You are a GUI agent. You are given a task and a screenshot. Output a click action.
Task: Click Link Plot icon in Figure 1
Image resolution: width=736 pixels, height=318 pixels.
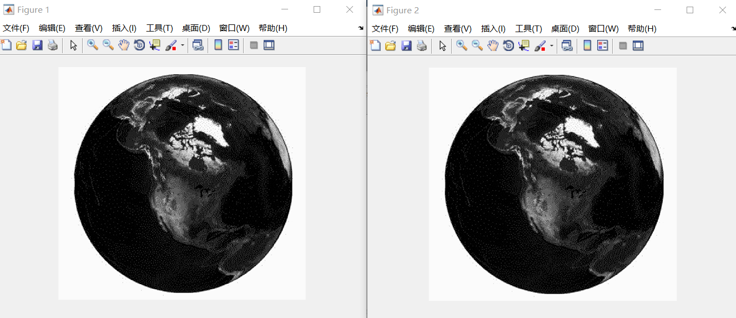click(198, 45)
